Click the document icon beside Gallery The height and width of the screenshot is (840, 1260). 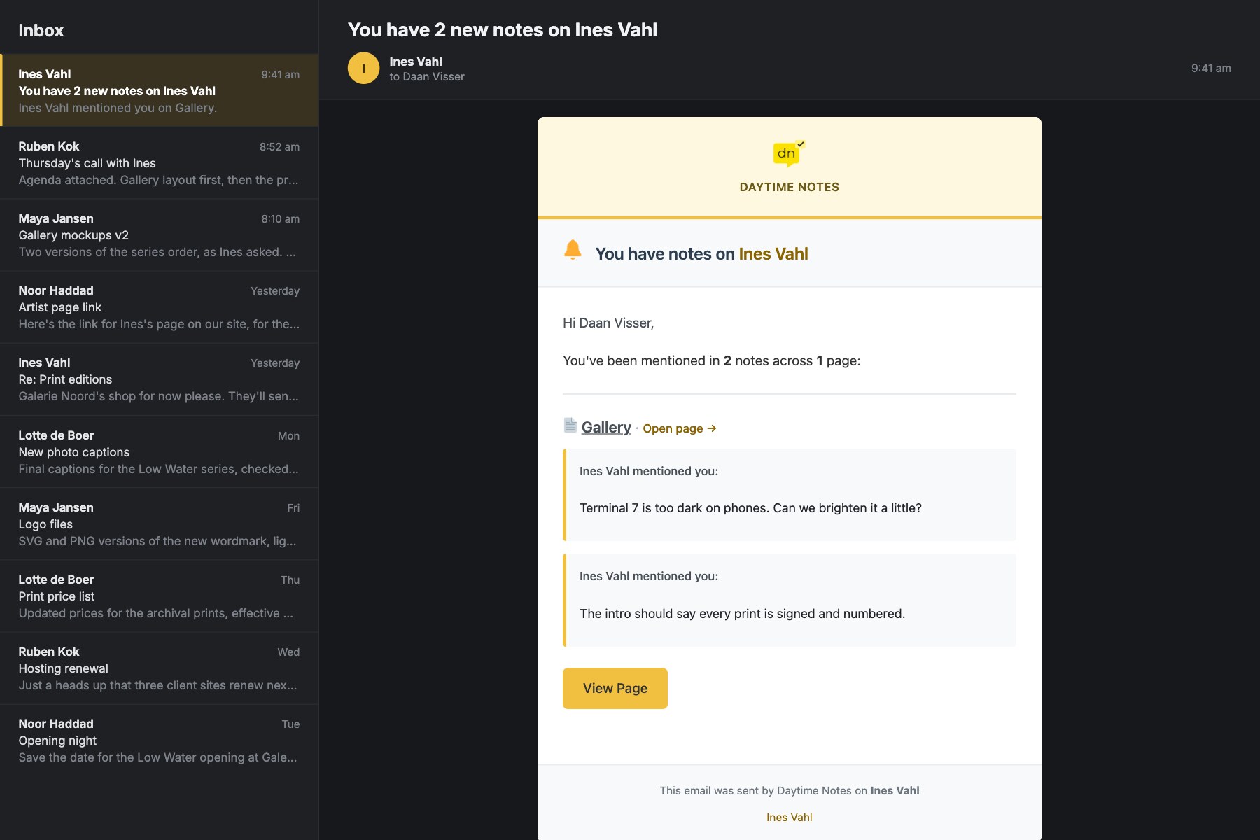570,426
